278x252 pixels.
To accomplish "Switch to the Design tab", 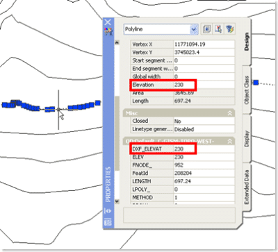I will click(x=246, y=42).
